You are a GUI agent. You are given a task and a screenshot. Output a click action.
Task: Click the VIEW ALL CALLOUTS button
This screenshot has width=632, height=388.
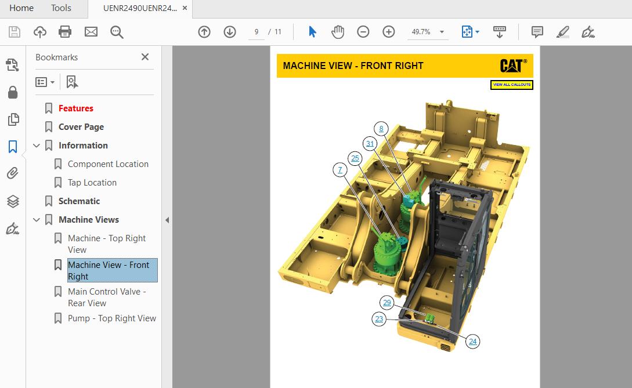[511, 85]
